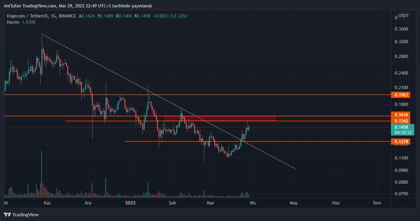Screen dimensions: 420x221
Task: Click the green 0.1458 current price label
Action: coord(402,127)
